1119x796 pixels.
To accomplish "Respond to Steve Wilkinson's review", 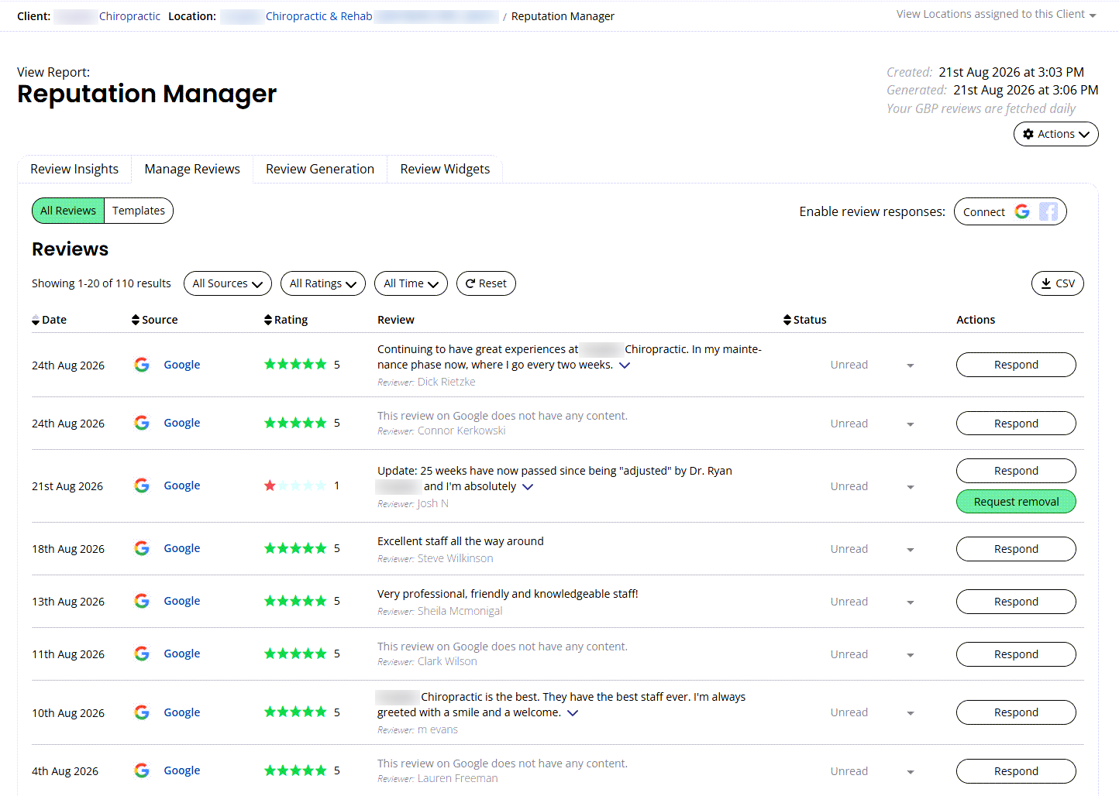I will click(1016, 549).
